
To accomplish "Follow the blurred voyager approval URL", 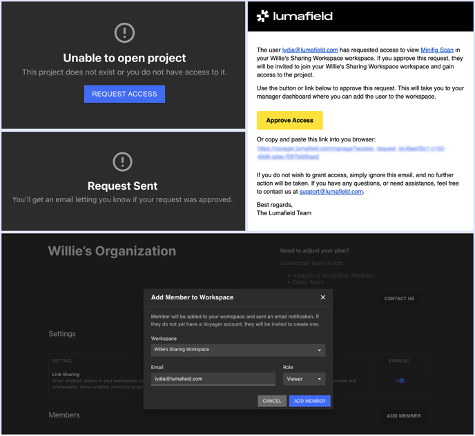I will [351, 152].
